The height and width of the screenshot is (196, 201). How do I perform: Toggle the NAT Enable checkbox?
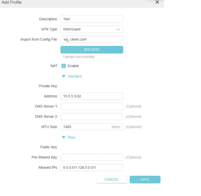(x=64, y=66)
